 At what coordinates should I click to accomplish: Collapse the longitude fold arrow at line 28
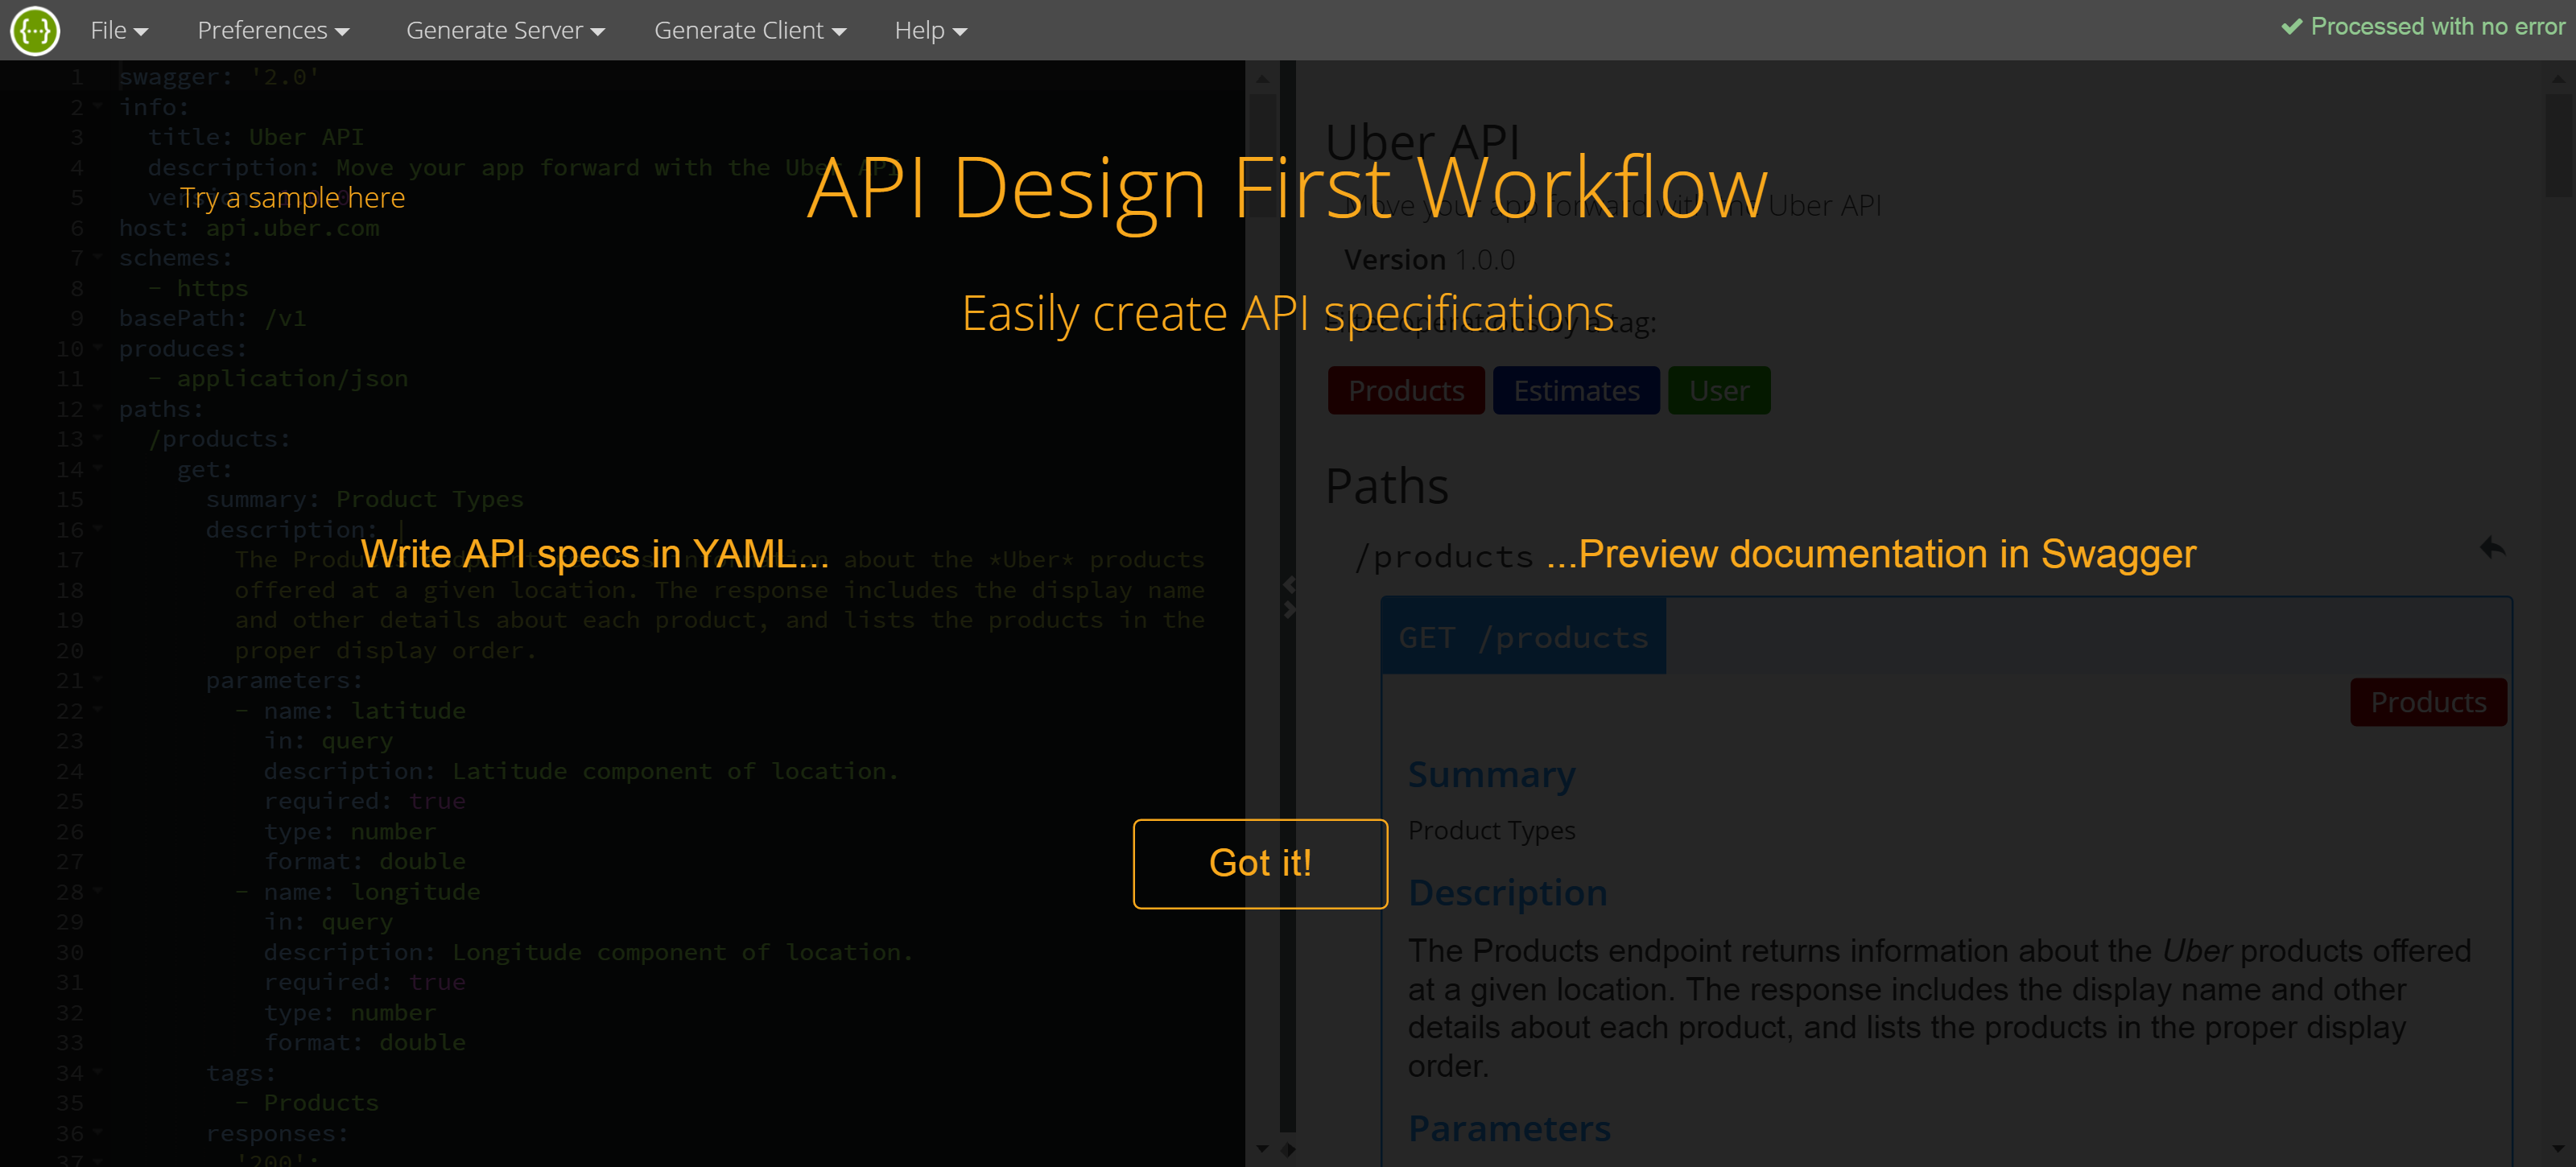98,891
